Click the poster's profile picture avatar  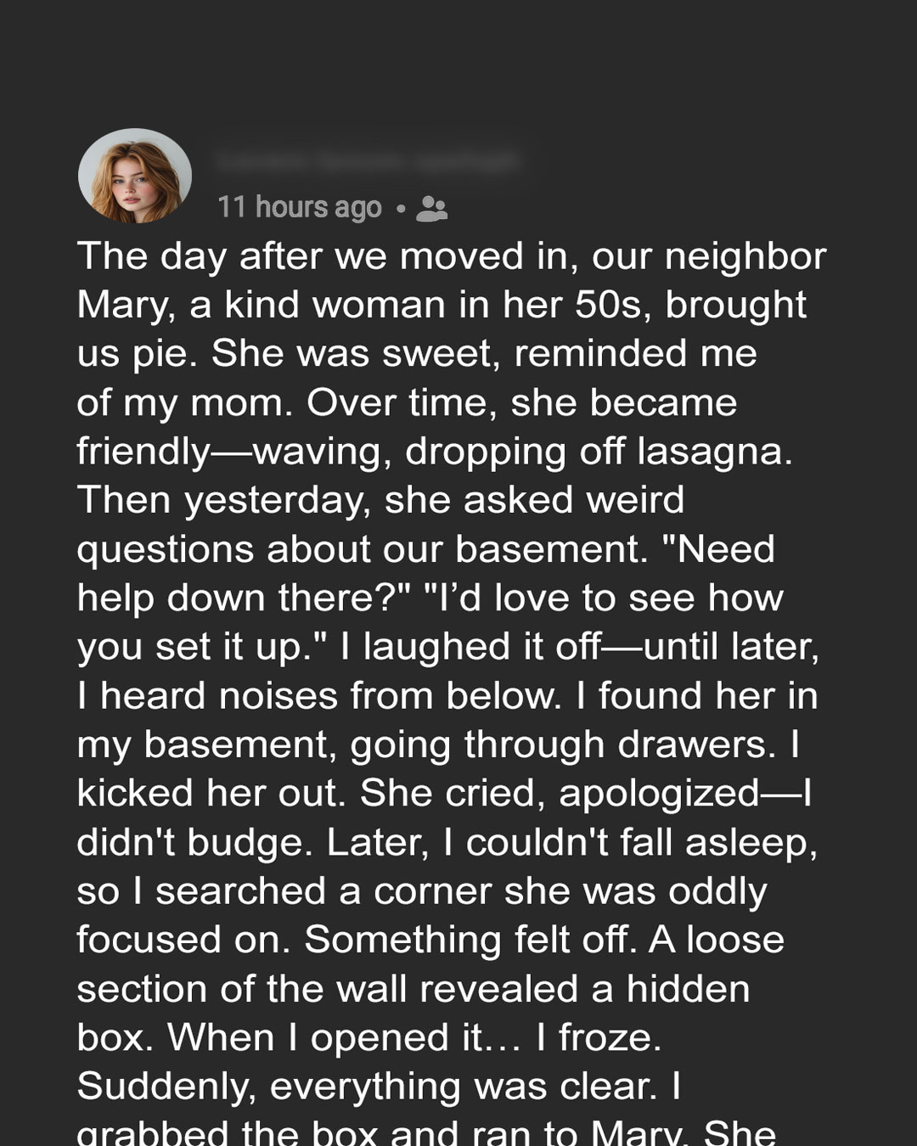click(135, 176)
